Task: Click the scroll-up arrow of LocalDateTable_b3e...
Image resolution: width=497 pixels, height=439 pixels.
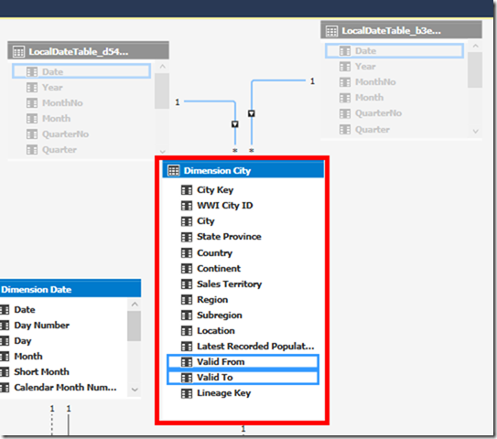Action: 475,46
